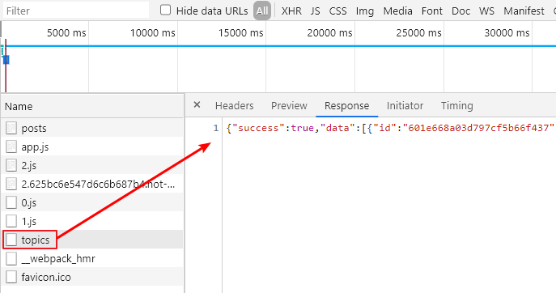This screenshot has width=556, height=293.
Task: Click the 5000 ms timeline label
Action: pyautogui.click(x=66, y=33)
